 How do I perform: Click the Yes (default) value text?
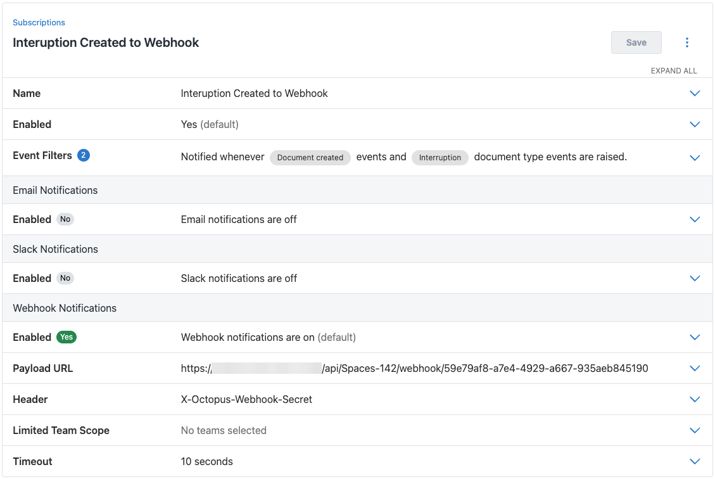click(210, 125)
